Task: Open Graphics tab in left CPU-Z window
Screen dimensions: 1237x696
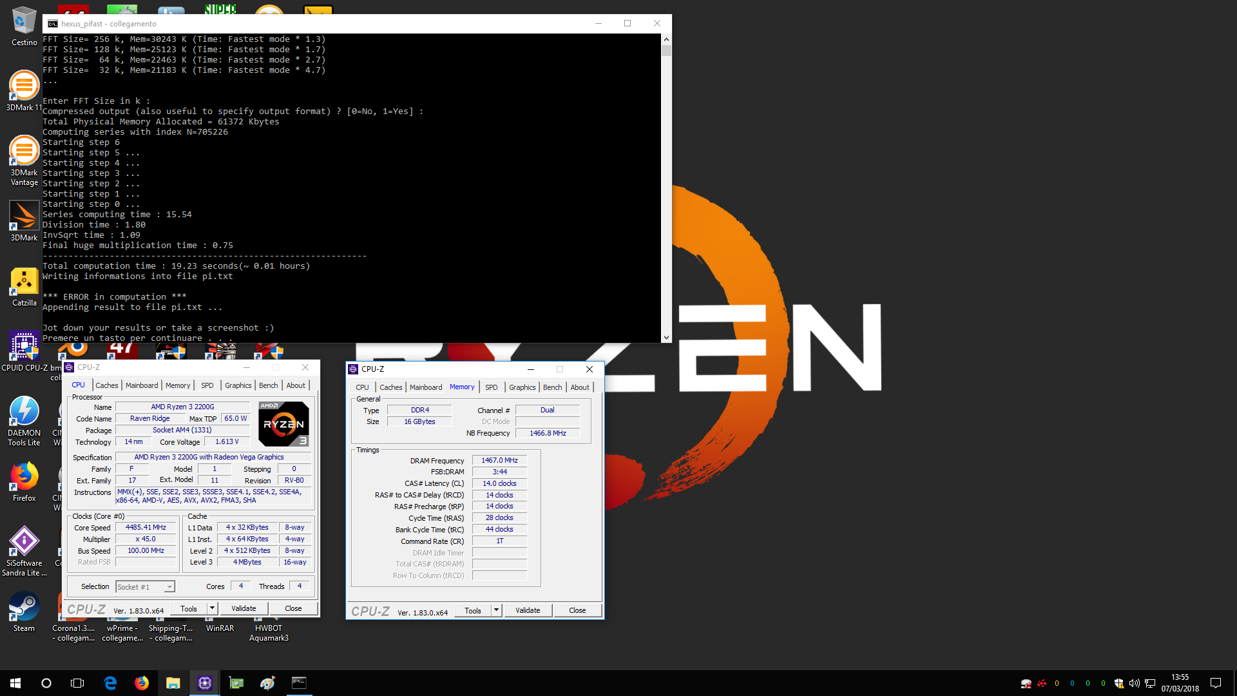Action: [x=238, y=385]
